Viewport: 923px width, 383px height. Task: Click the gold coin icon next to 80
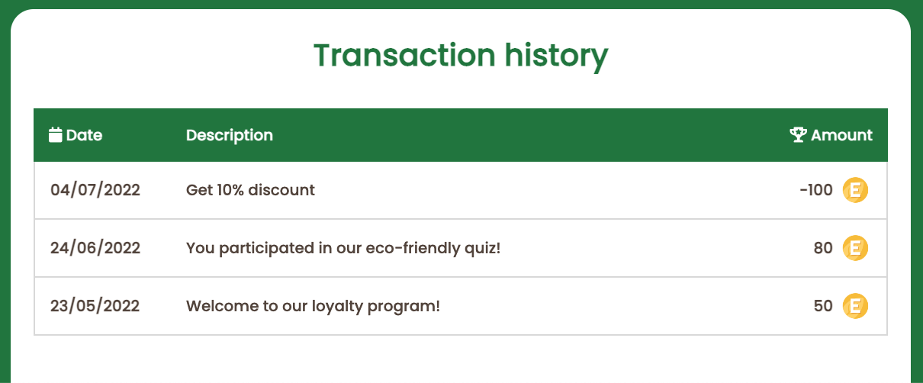click(855, 248)
